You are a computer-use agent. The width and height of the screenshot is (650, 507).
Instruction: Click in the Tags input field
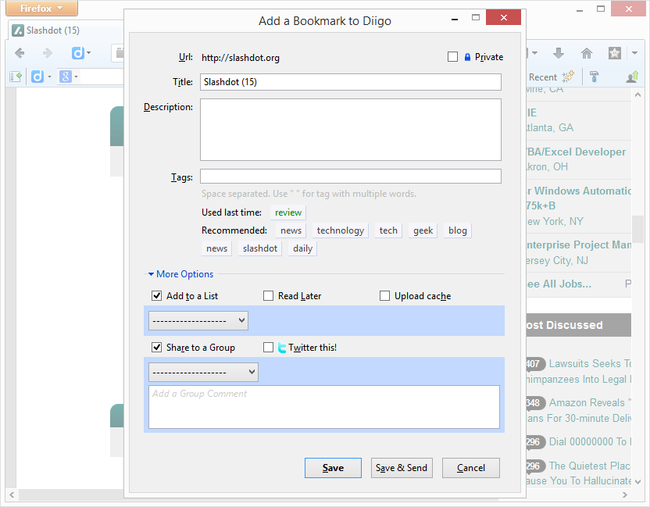coord(351,177)
